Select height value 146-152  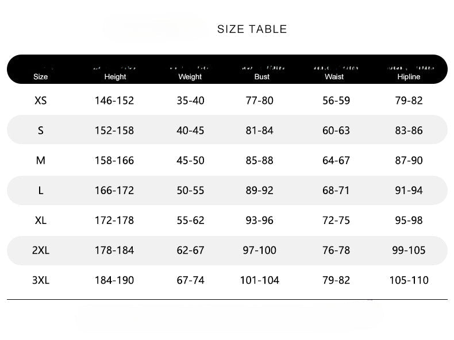(x=114, y=101)
